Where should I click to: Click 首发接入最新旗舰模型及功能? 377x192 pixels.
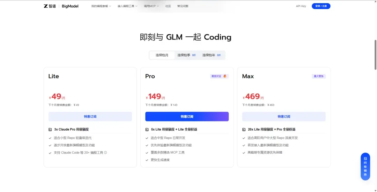pos(268,145)
